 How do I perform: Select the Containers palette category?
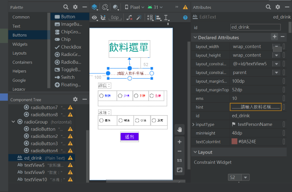[22, 62]
